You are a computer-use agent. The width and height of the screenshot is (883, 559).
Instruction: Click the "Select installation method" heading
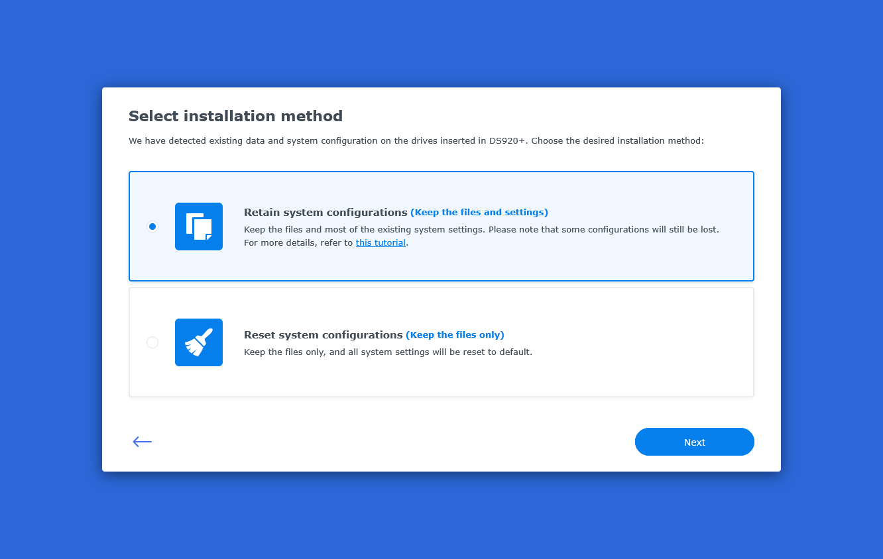point(235,117)
